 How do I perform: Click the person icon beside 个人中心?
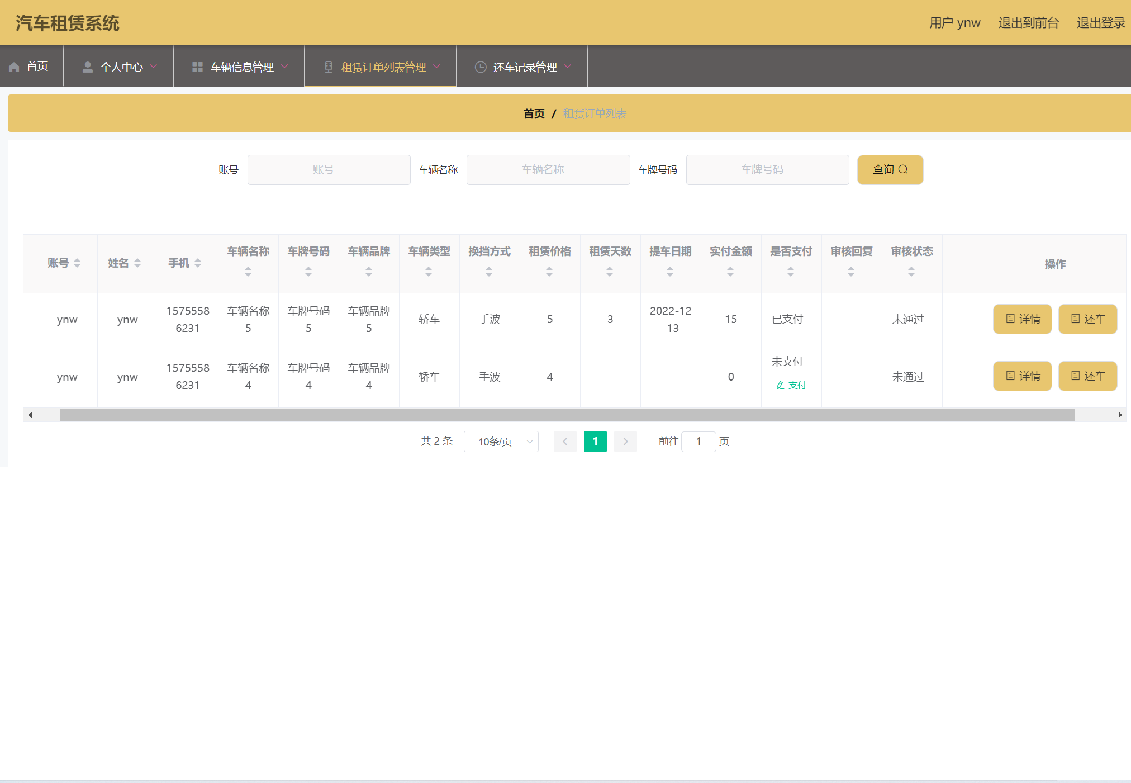(88, 67)
